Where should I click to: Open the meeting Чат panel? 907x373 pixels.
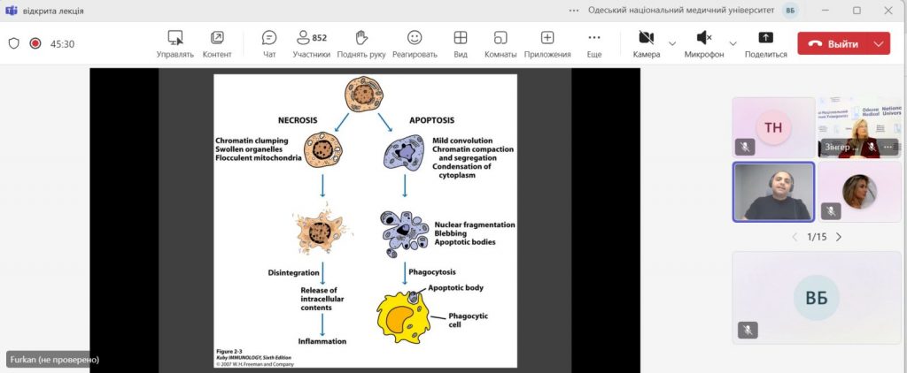tap(269, 43)
